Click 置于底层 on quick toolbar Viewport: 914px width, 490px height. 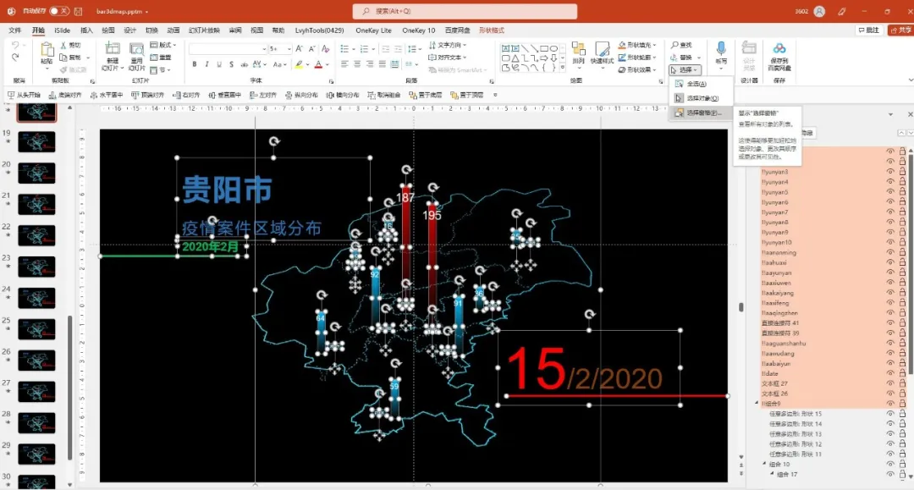pyautogui.click(x=425, y=95)
